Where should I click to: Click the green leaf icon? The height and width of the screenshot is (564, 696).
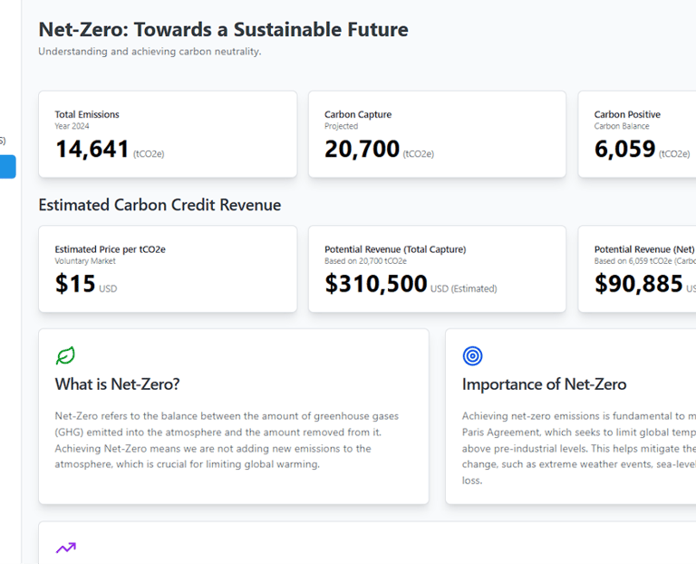point(65,355)
